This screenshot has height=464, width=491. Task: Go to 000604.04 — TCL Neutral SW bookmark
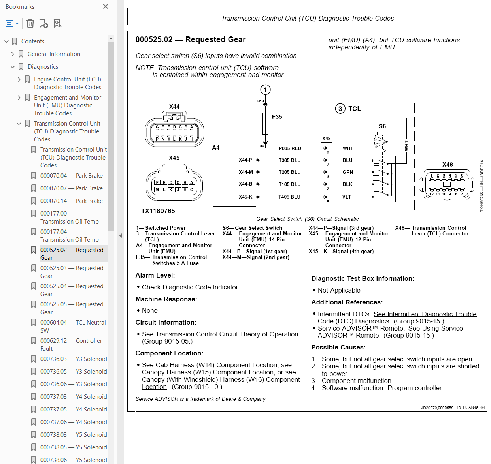pos(73,327)
